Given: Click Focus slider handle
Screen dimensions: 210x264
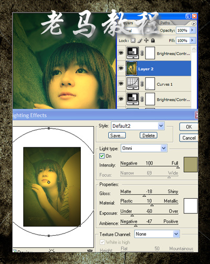Looking at the screenshot, I should 169,177.
